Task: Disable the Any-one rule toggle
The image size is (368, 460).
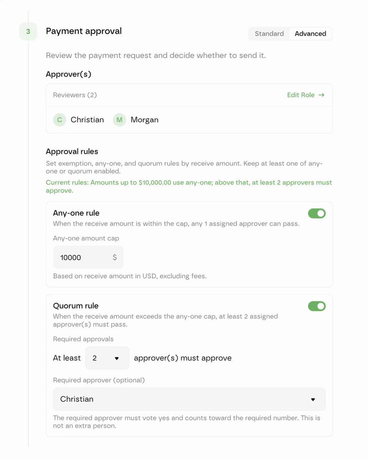Action: pyautogui.click(x=317, y=214)
